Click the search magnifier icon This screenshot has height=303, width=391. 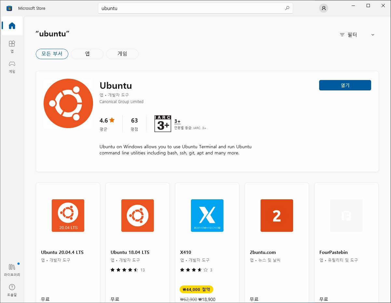pos(287,8)
